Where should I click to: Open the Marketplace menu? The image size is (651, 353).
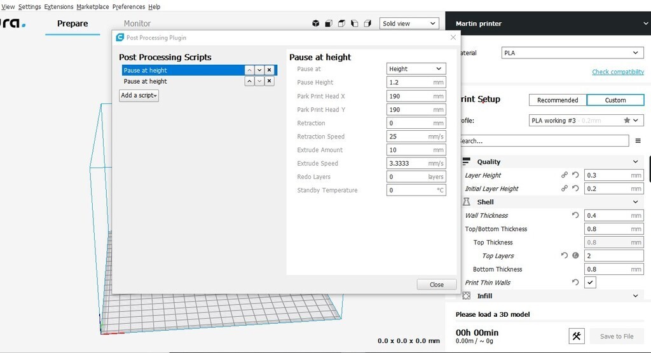[x=93, y=6]
